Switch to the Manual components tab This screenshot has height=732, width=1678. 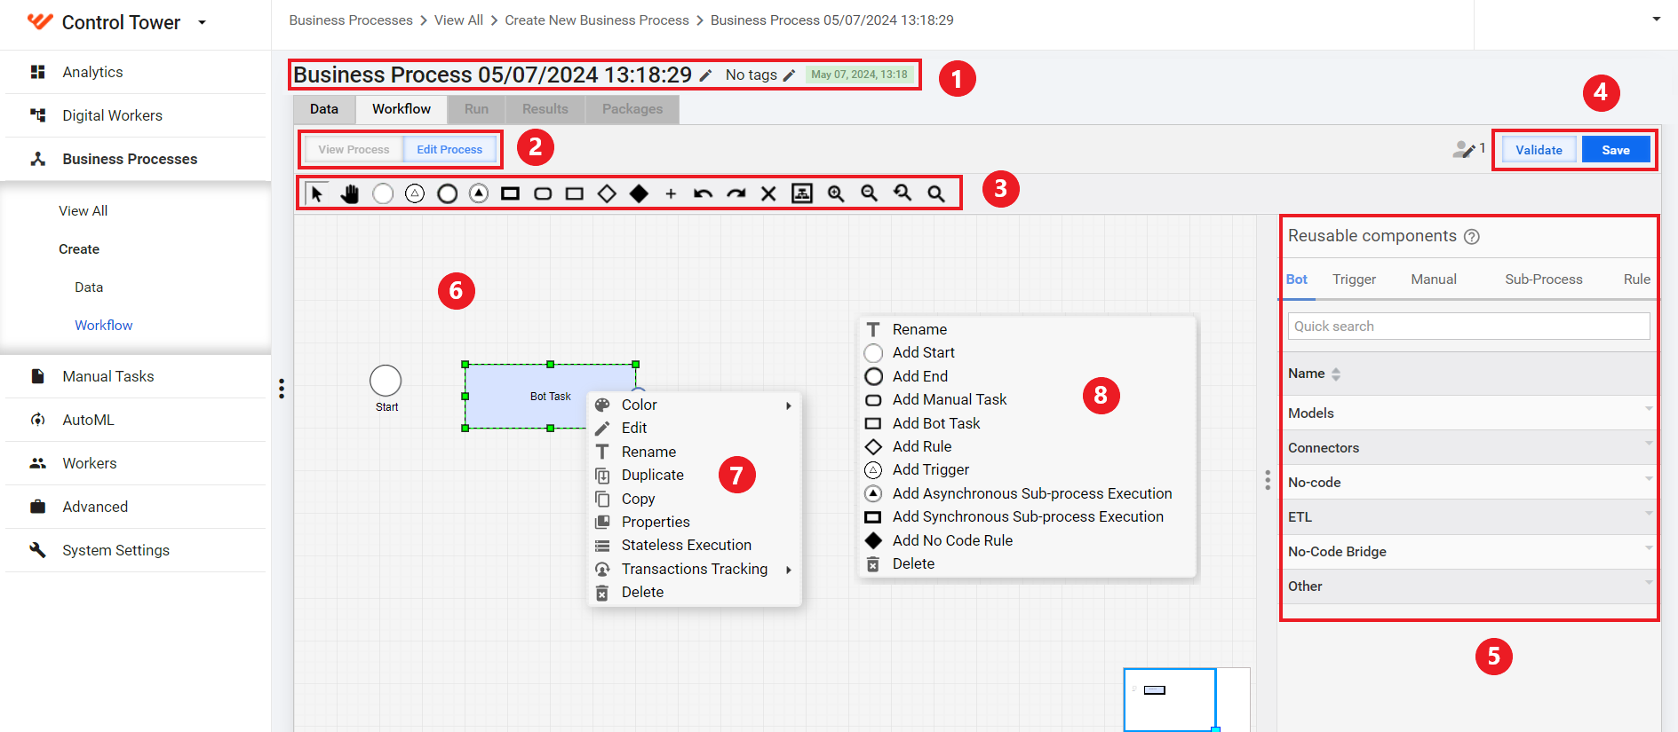click(1434, 279)
